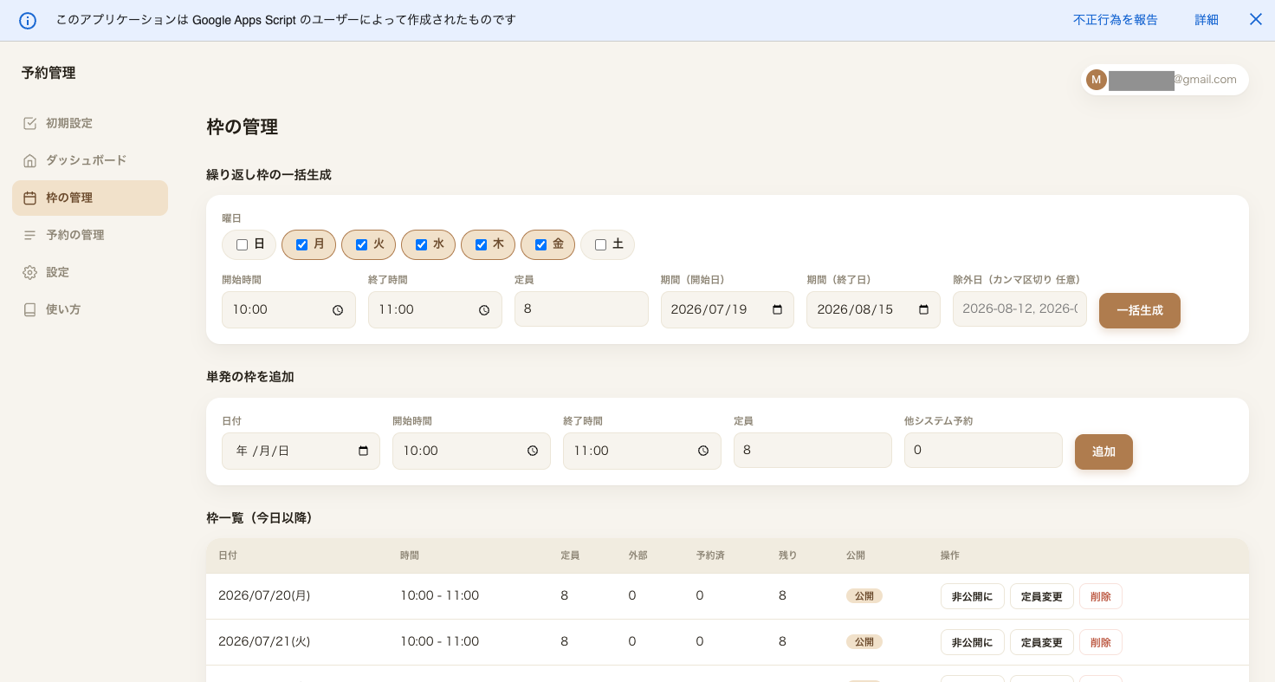
Task: Open calendar picker for 期間(開始日)
Action: [777, 309]
